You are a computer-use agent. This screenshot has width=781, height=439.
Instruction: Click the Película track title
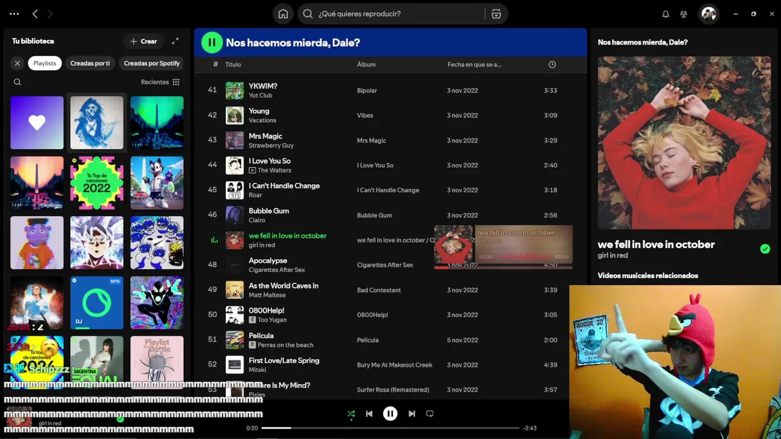tap(261, 335)
